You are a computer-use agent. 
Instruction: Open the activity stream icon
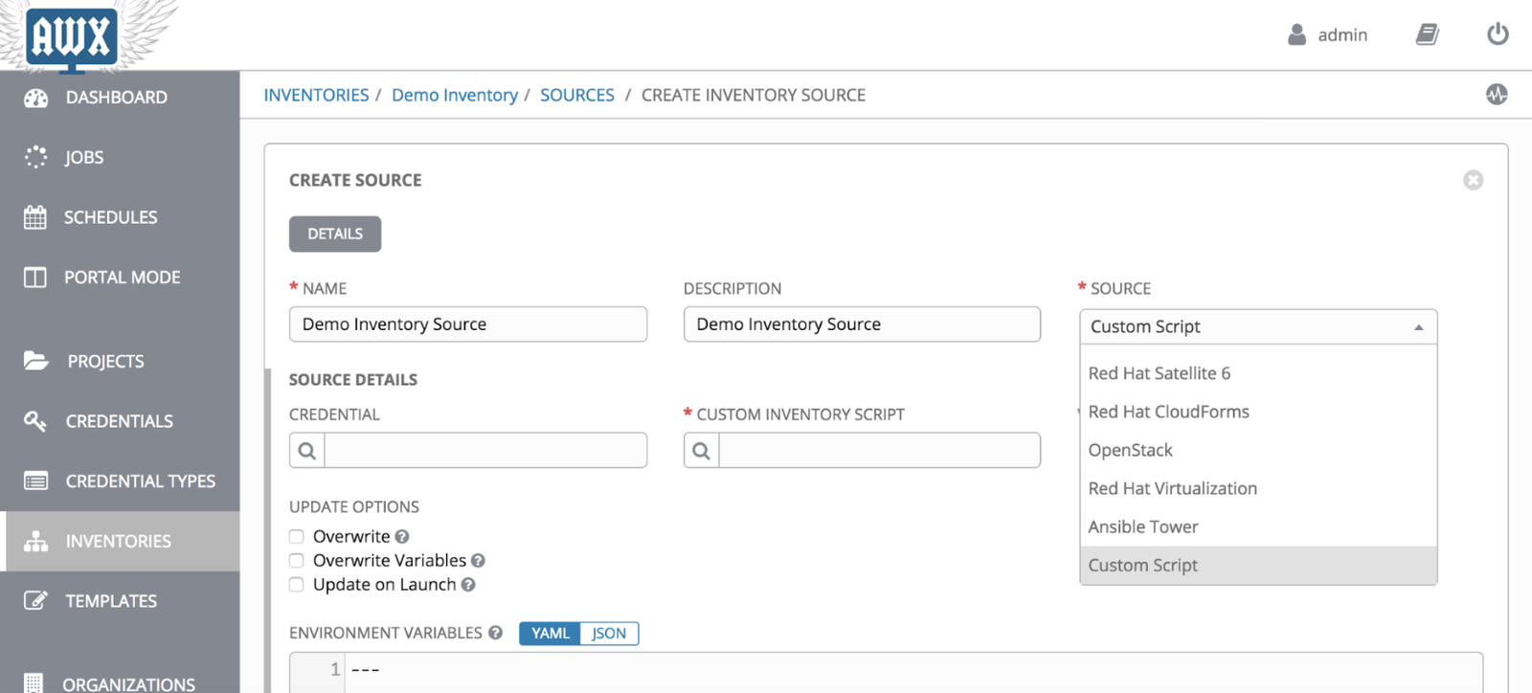tap(1497, 94)
